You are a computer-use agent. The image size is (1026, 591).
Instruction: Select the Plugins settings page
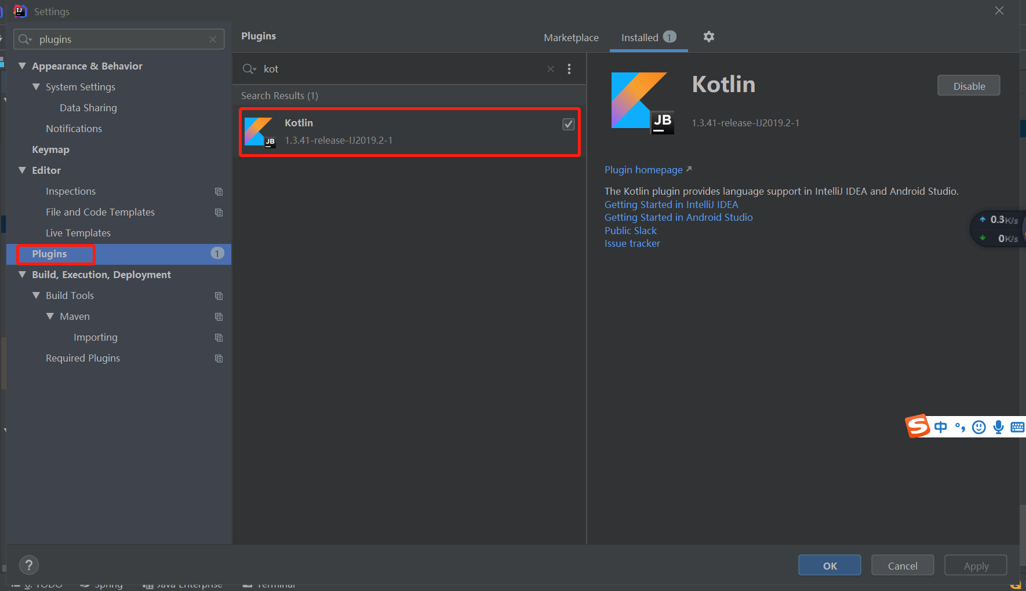click(x=49, y=254)
